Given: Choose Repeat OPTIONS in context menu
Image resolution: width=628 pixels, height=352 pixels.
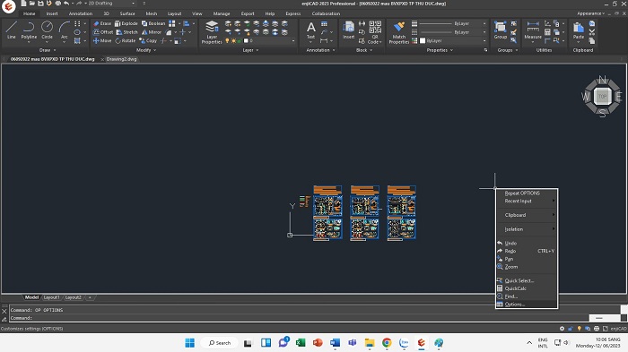Looking at the screenshot, I should pyautogui.click(x=527, y=193).
